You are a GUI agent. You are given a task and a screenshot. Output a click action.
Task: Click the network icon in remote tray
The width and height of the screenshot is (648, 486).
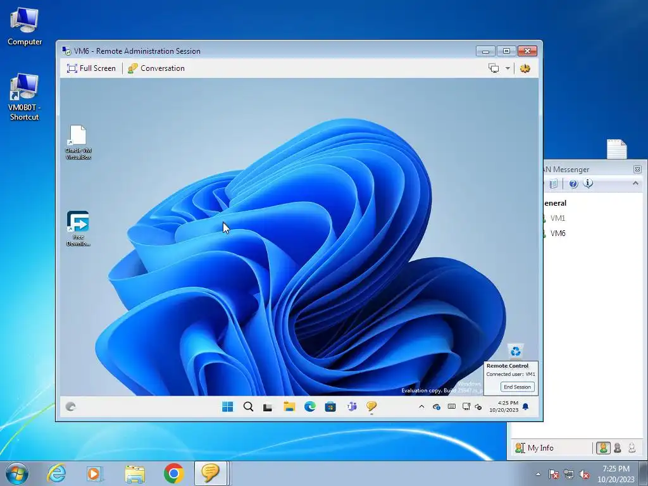(x=466, y=407)
